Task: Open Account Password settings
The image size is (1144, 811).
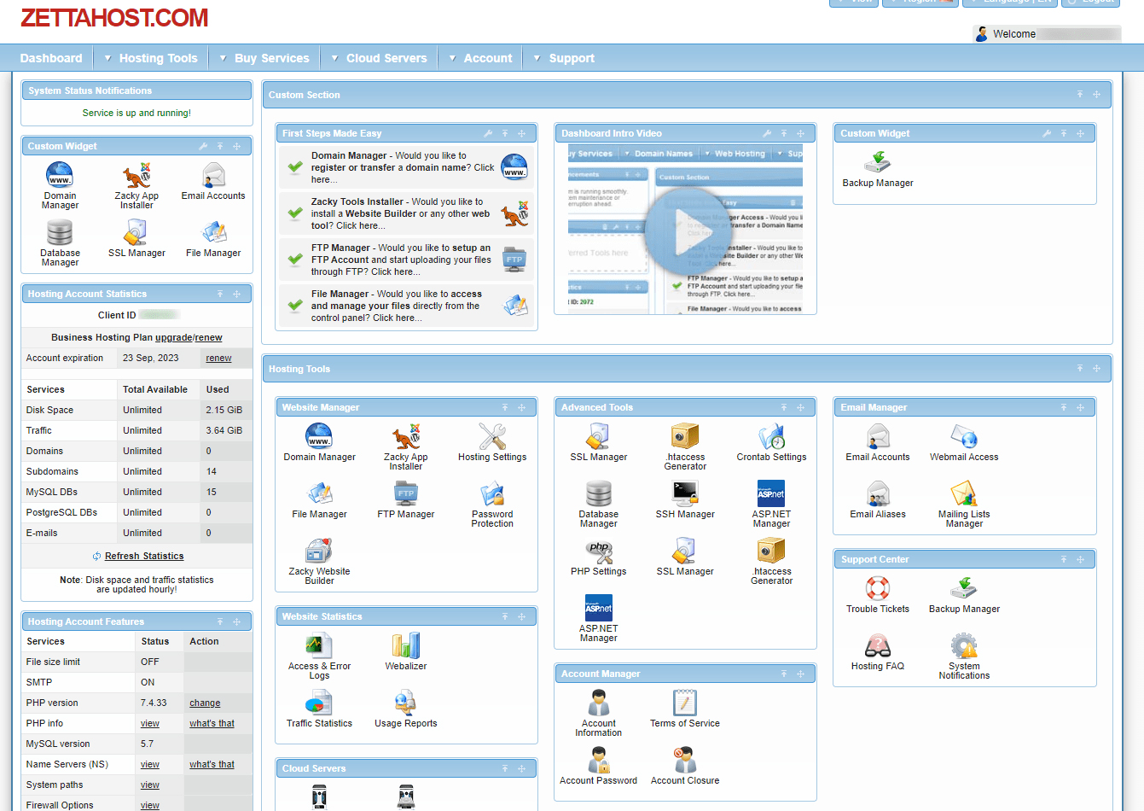Action: [599, 767]
